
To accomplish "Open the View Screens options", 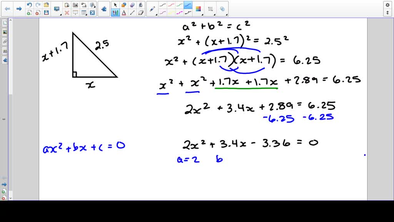I will tap(57, 9).
